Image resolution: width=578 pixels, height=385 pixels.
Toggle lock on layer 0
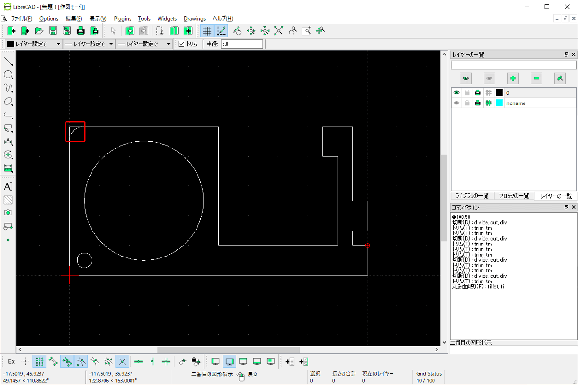coord(467,92)
